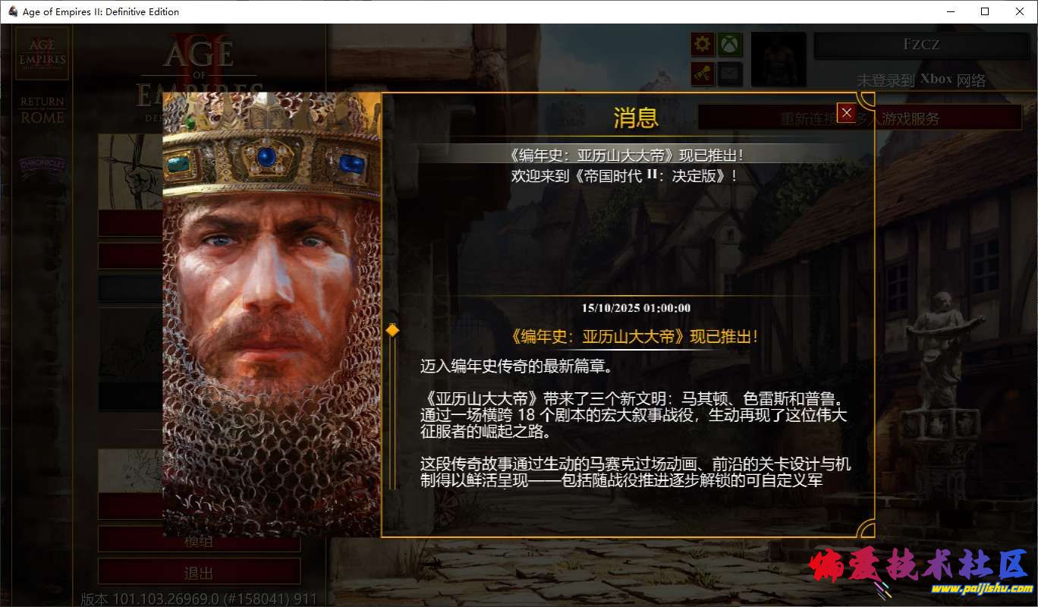Click the red scroll events icon
This screenshot has height=607, width=1038.
coord(703,74)
